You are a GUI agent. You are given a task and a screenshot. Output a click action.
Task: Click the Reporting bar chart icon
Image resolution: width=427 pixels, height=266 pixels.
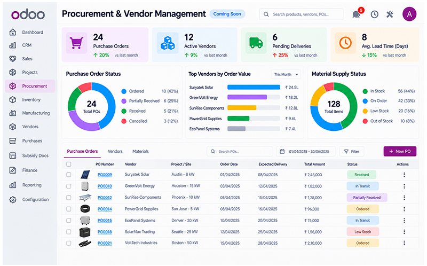tap(12, 185)
